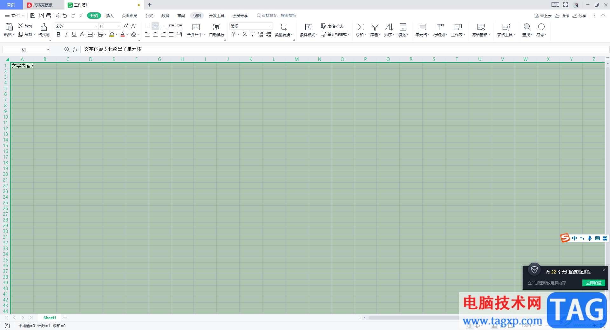This screenshot has height=330, width=610.
Task: Click the AutoSum sigma icon
Action: pyautogui.click(x=361, y=27)
